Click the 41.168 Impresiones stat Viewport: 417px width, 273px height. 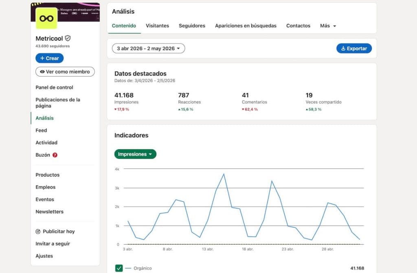[x=126, y=98]
